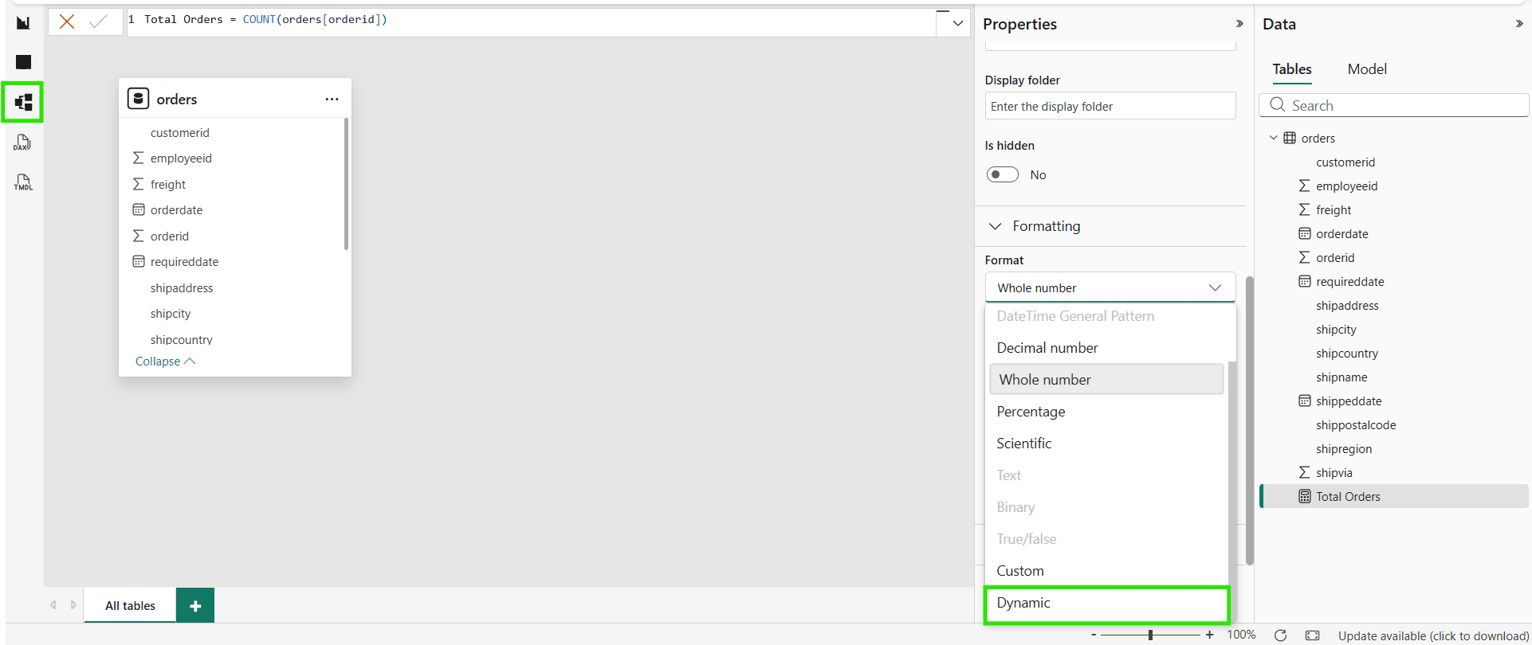Expand formula bar with chevron
This screenshot has height=645, width=1532.
click(x=958, y=23)
